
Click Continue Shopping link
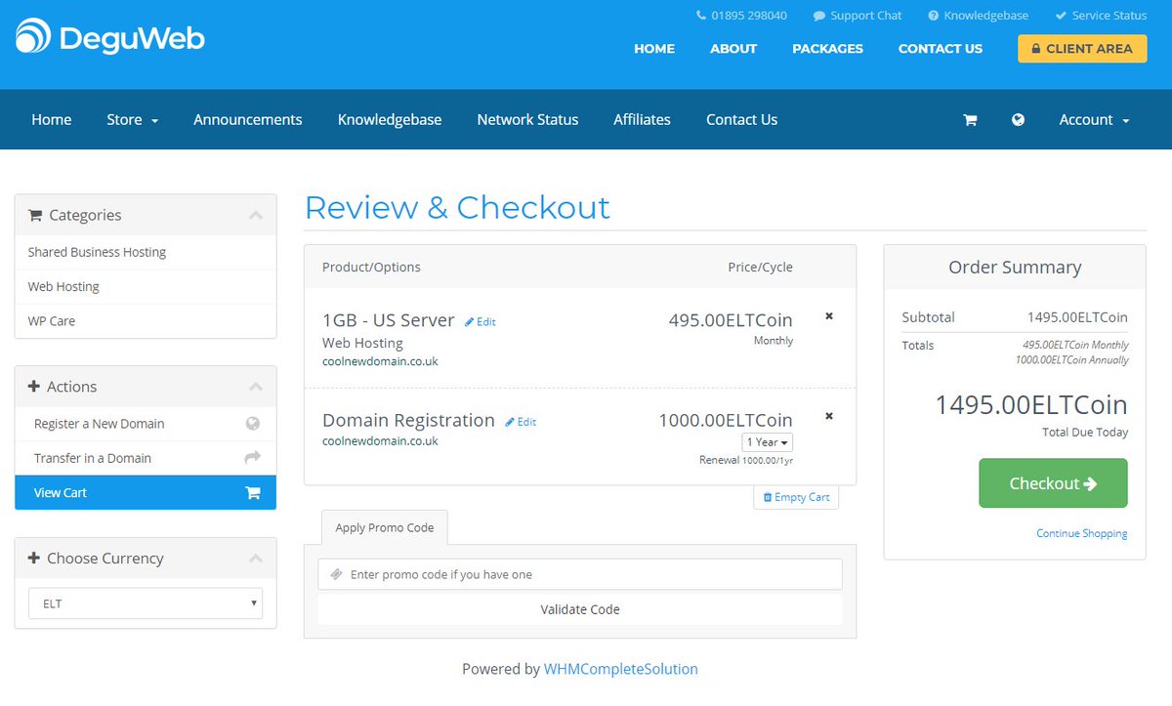coord(1082,533)
